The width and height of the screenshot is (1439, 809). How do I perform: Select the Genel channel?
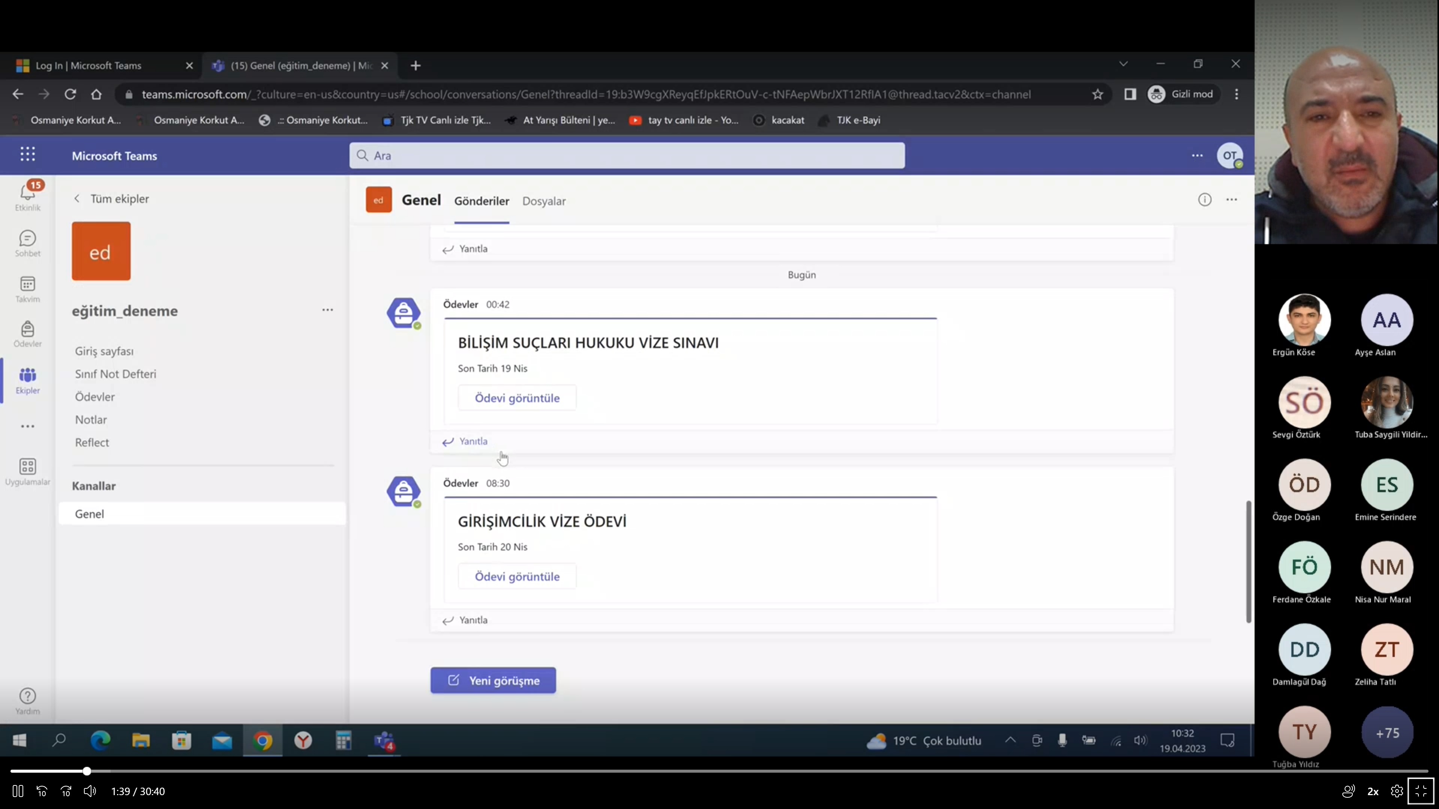(202, 513)
